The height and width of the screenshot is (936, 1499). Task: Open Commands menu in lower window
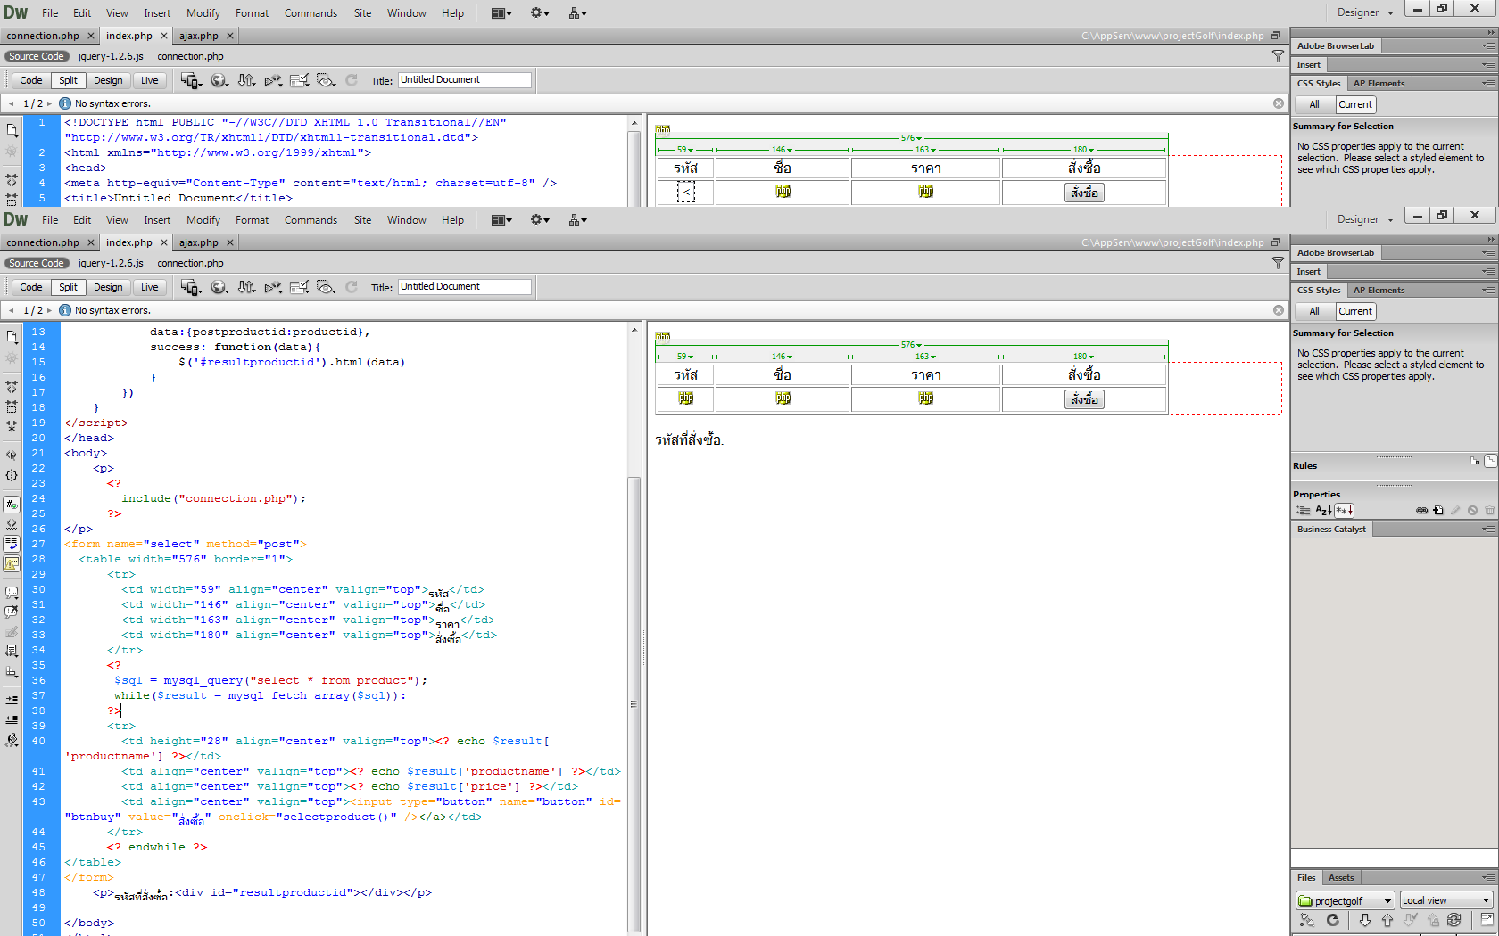pyautogui.click(x=311, y=220)
